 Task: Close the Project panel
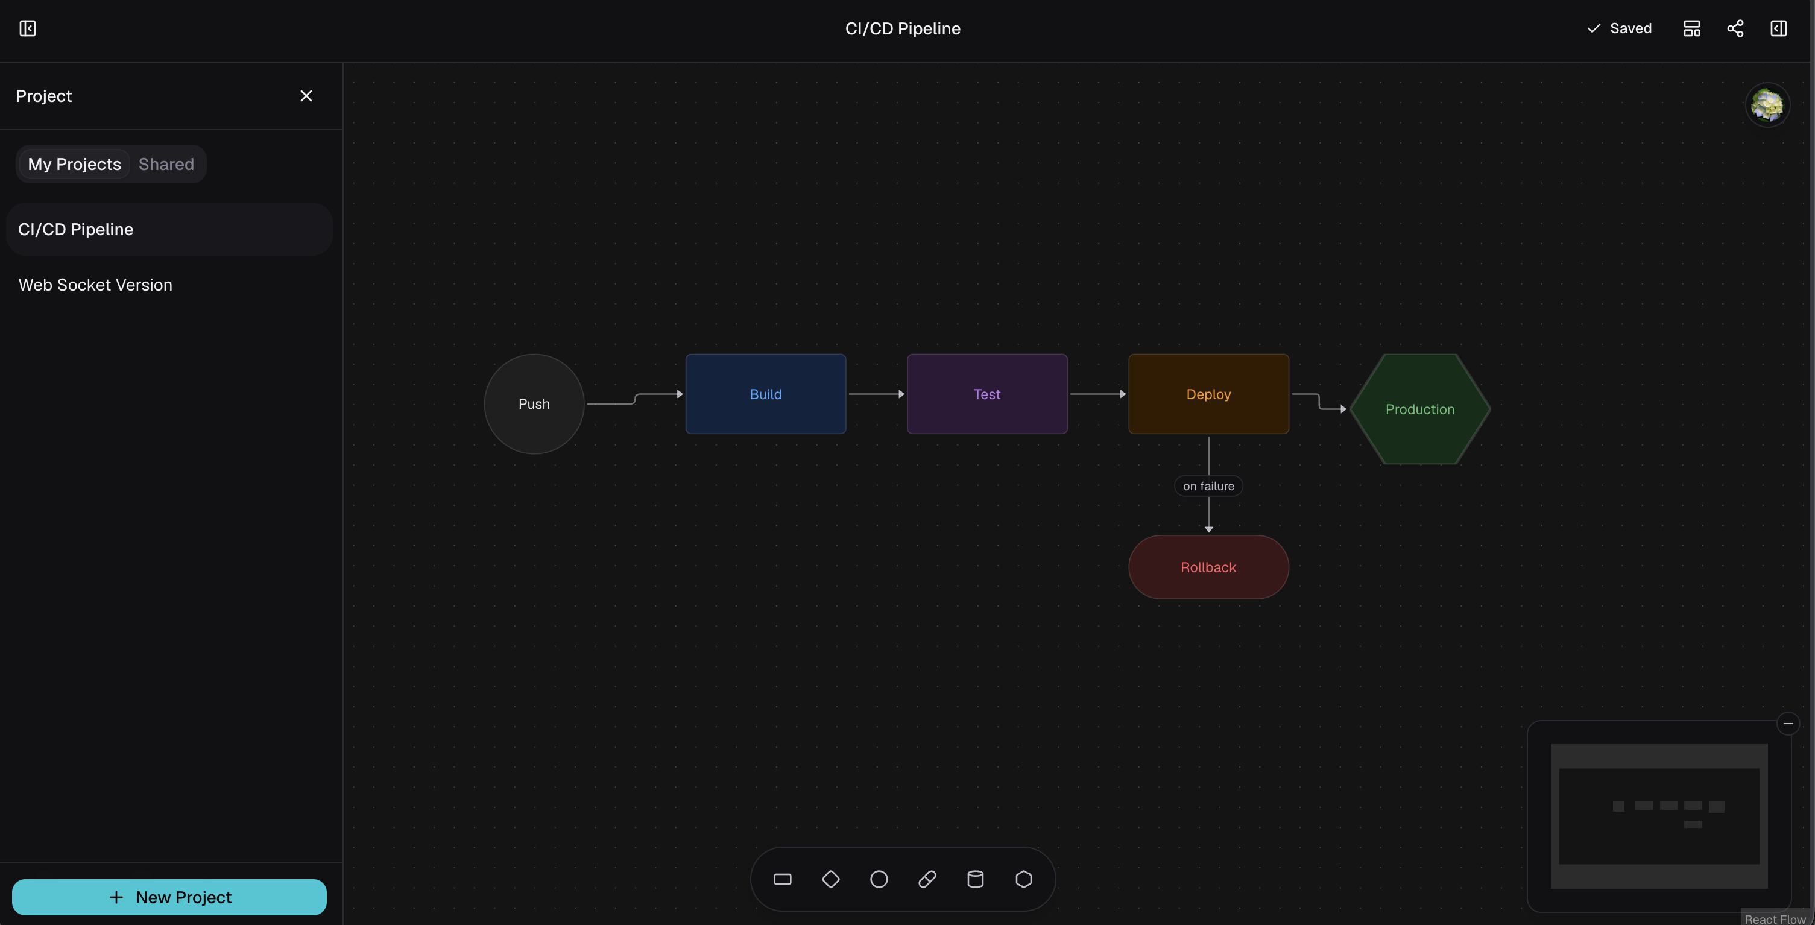[306, 96]
